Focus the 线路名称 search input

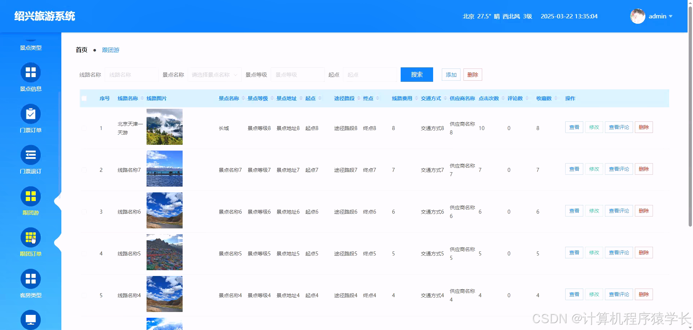tap(132, 75)
